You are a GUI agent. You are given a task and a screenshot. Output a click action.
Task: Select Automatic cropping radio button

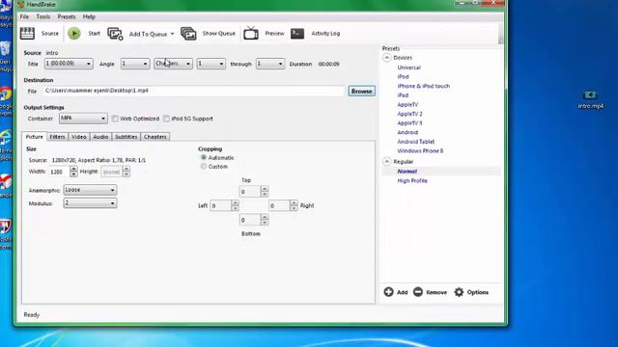[x=204, y=157]
